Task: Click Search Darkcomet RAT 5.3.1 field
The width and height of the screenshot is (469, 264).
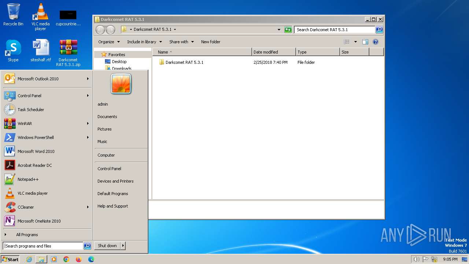Action: click(x=335, y=30)
